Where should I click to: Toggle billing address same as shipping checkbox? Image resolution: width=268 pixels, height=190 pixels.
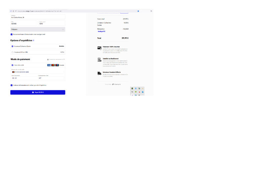(12, 85)
